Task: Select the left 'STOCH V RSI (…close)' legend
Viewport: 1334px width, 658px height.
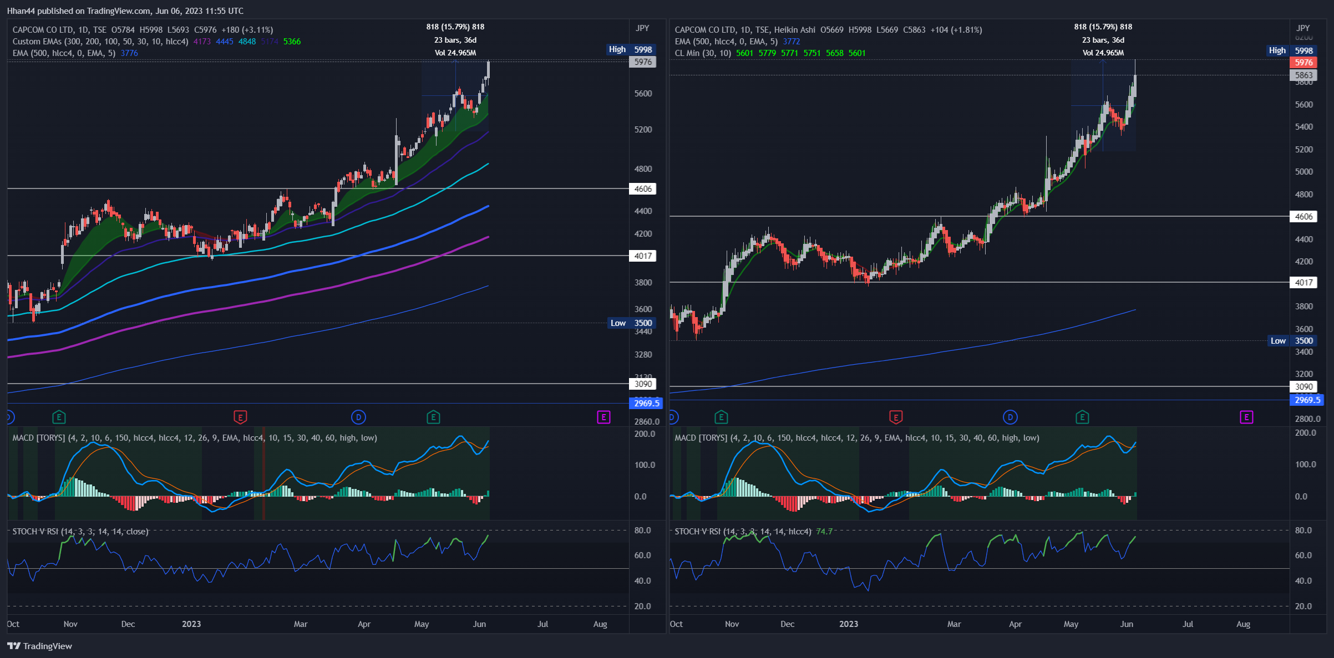Action: [80, 532]
